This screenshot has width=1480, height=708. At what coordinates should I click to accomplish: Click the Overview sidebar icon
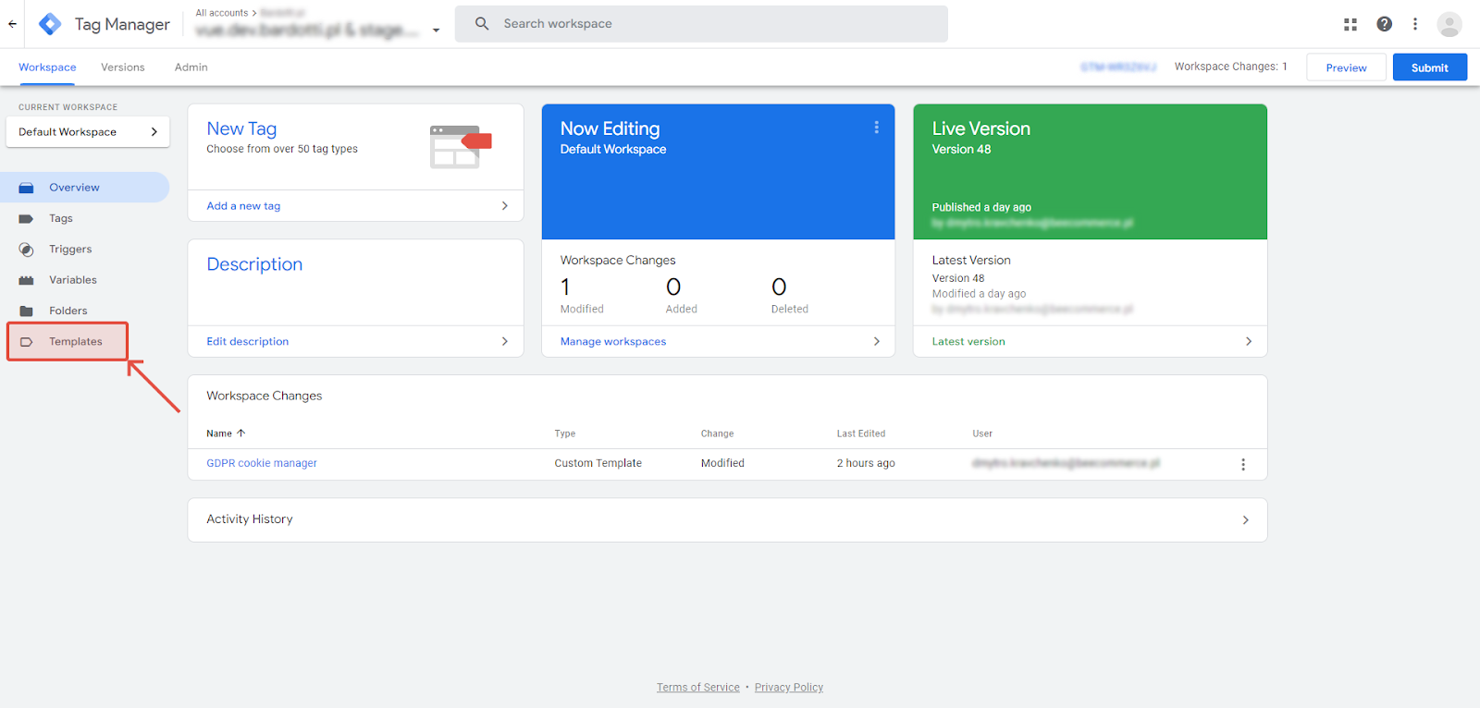tap(27, 188)
